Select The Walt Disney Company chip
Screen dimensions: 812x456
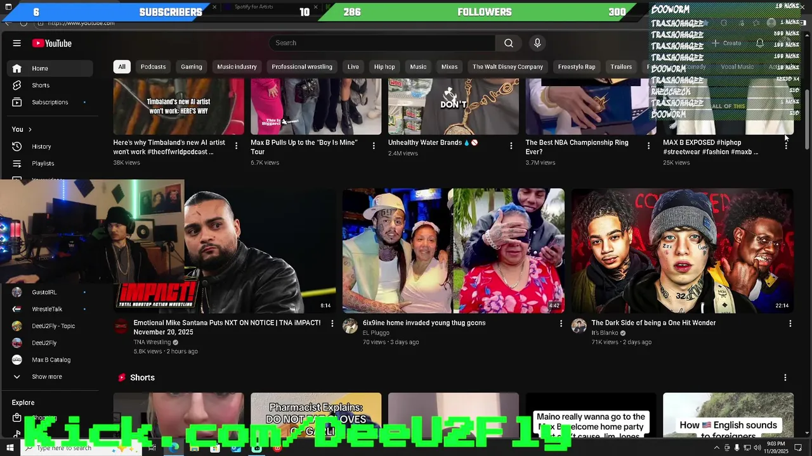click(507, 66)
